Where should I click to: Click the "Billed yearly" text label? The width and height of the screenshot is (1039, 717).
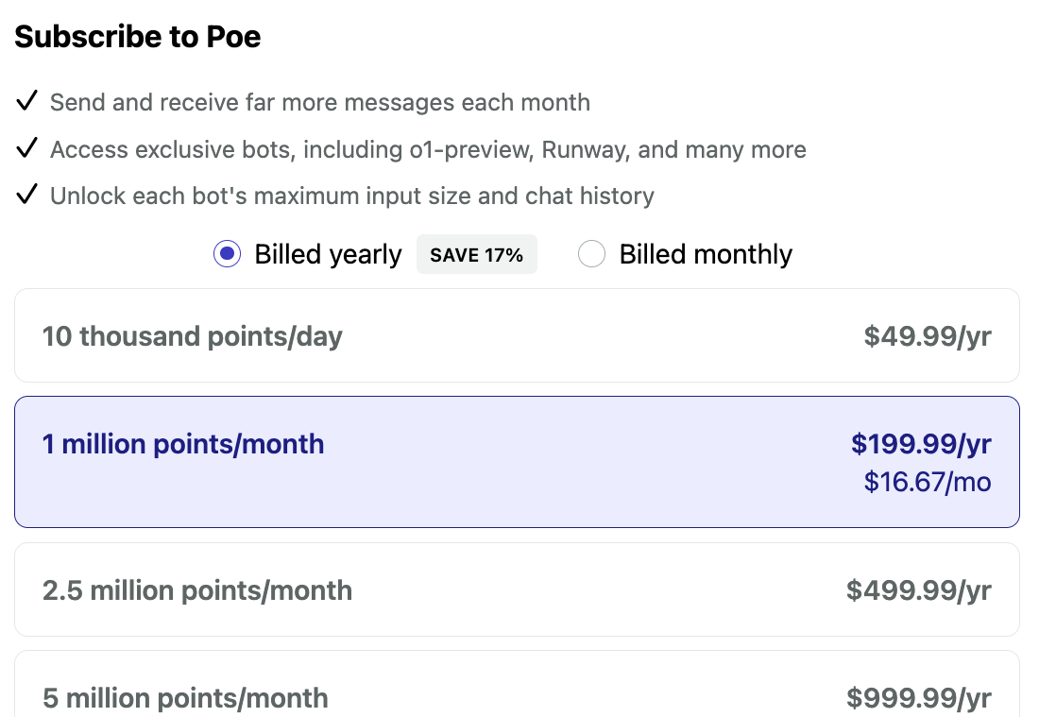point(328,254)
